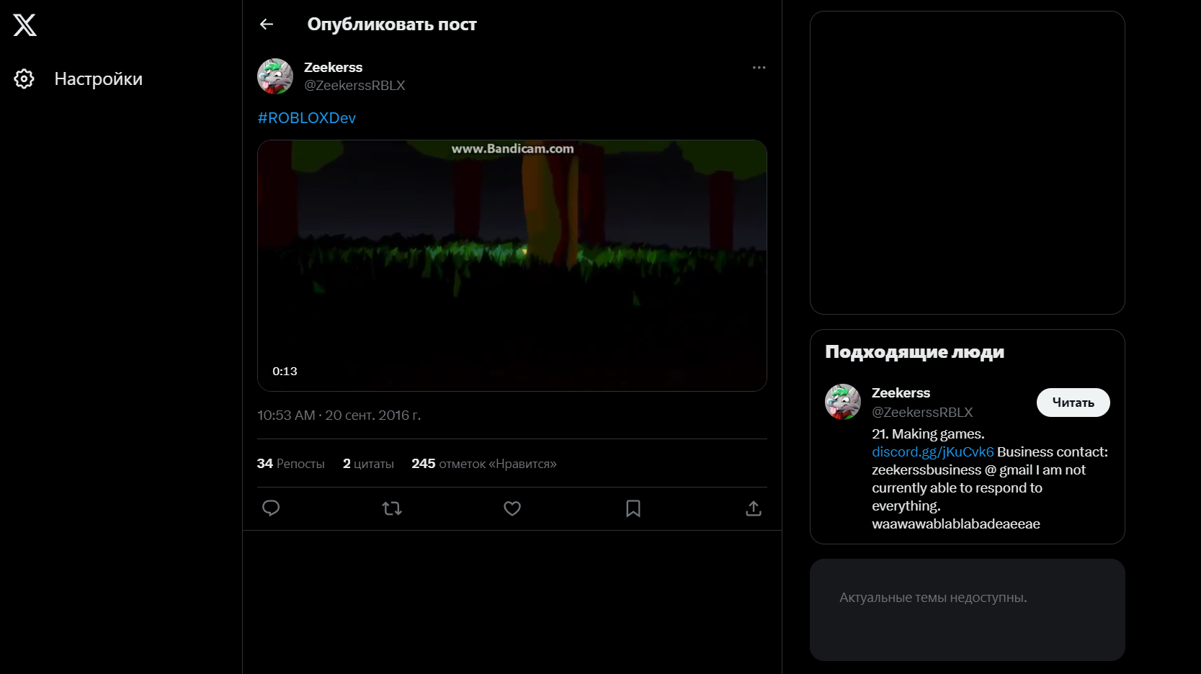Screen dimensions: 1201x674
Task: Open the 245 отметок «Нравится» list
Action: pos(484,464)
